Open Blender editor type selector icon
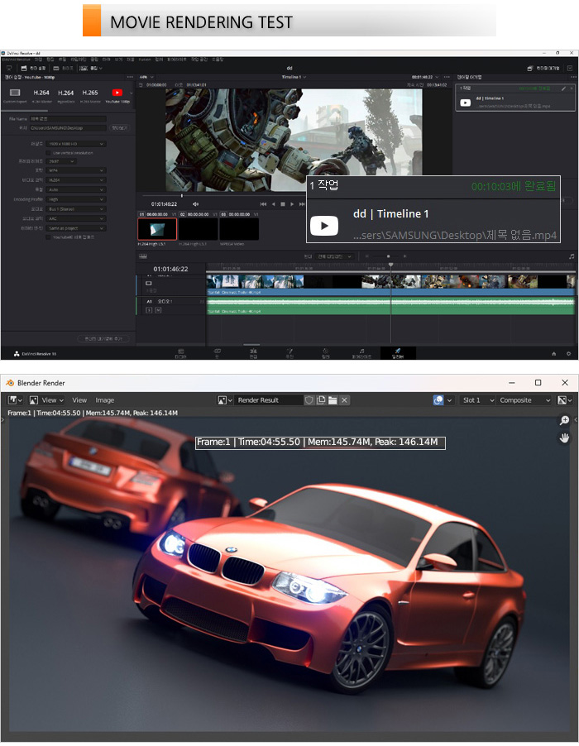 point(14,400)
